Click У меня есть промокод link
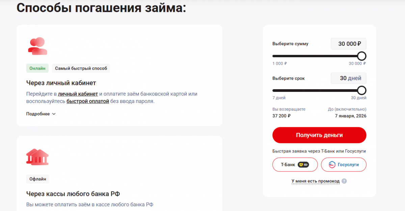 coord(316,181)
